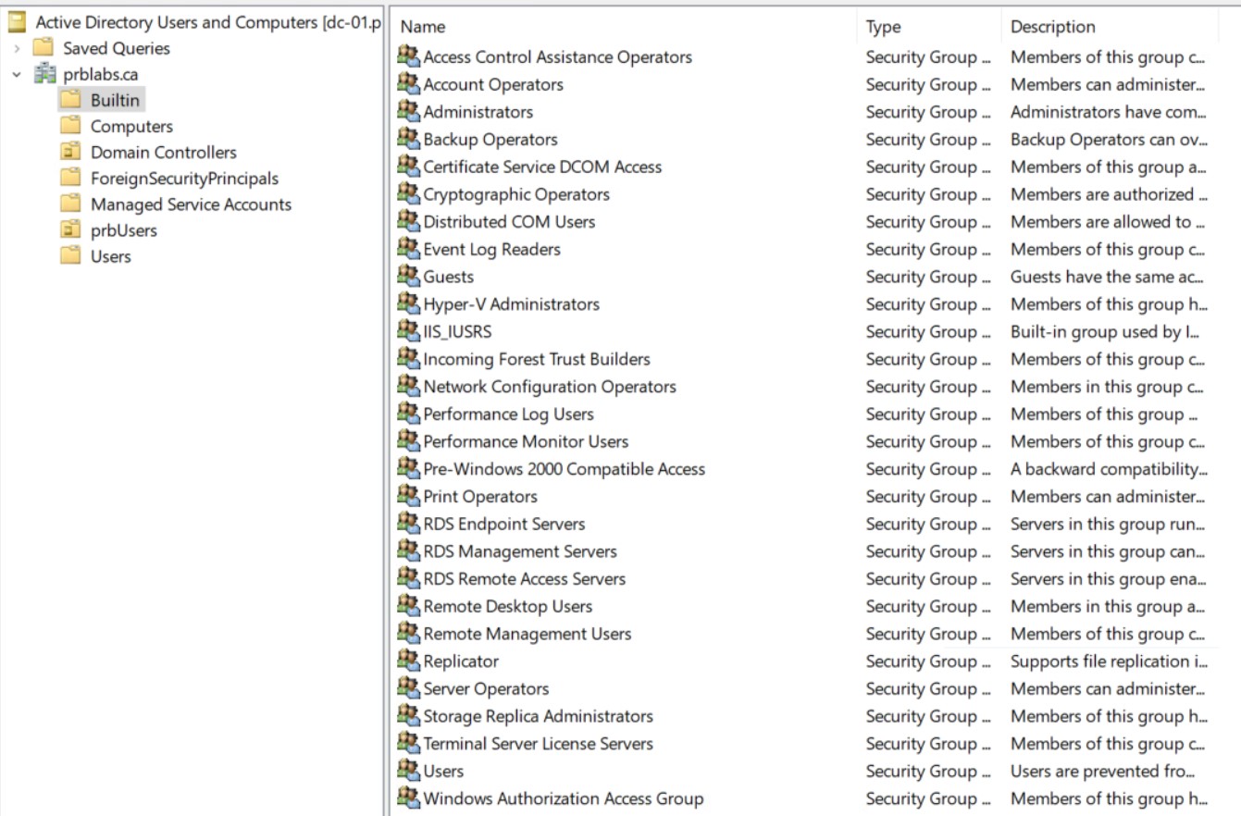Click the Saved Queries folder icon
Viewport: 1241px width, 816px height.
(43, 48)
